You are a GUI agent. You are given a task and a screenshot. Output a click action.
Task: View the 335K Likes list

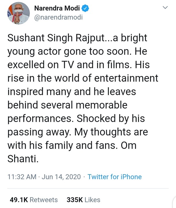point(83,200)
